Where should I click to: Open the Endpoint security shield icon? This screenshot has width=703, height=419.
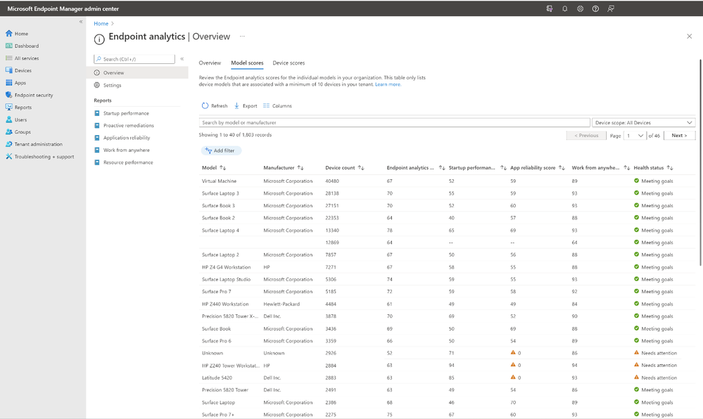9,95
